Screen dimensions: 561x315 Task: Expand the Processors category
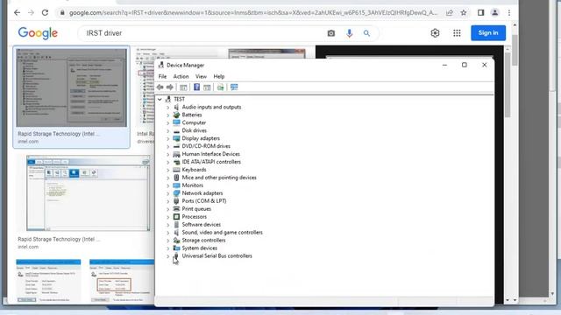[167, 217]
